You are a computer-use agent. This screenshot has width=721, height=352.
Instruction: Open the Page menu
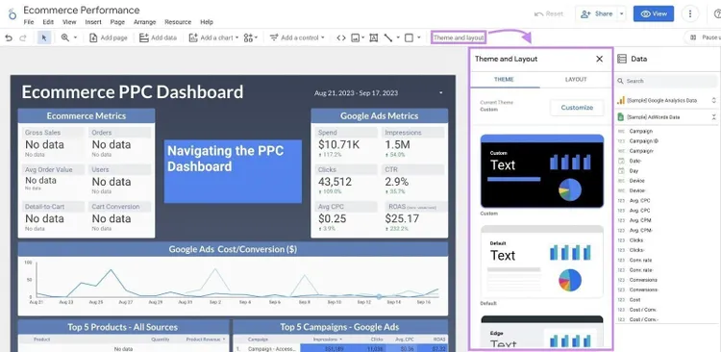click(x=117, y=22)
